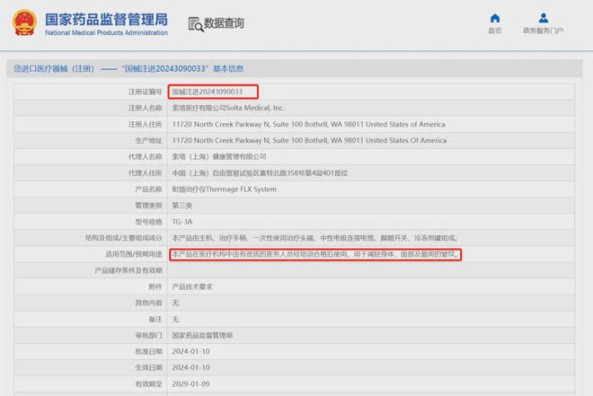
Task: Go to 首页 home icon
Action: click(495, 18)
